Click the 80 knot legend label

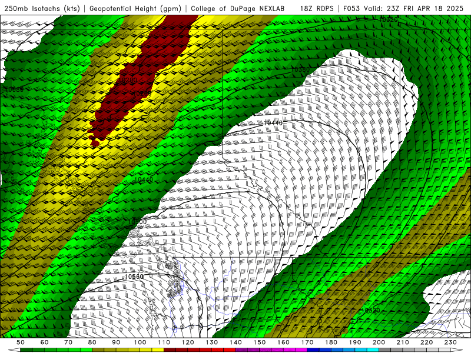tap(92, 342)
